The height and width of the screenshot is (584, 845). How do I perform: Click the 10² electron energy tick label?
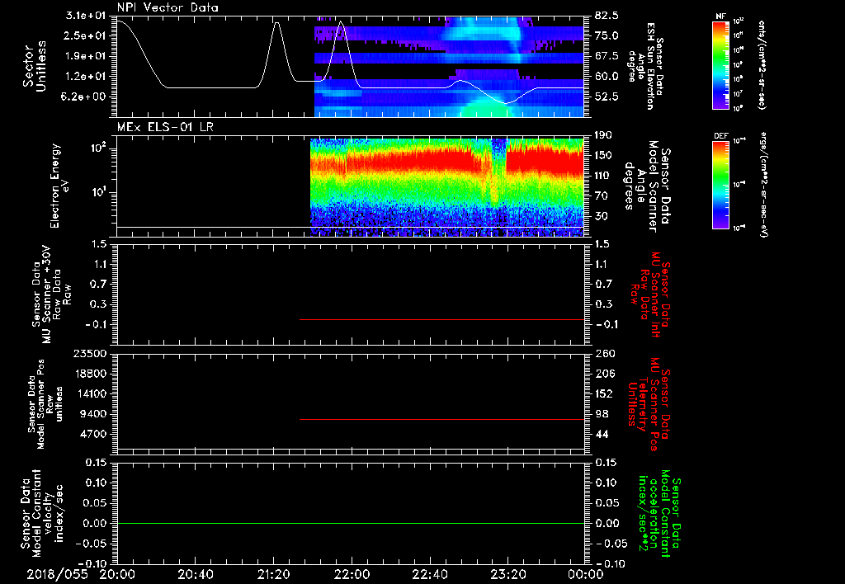97,147
